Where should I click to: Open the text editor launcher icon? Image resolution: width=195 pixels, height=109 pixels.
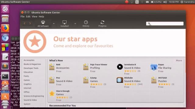tap(5, 57)
